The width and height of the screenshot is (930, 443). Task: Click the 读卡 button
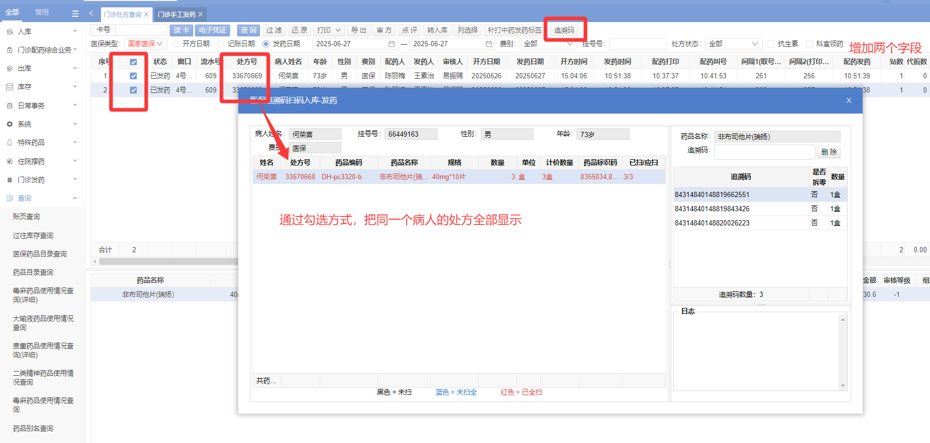181,30
